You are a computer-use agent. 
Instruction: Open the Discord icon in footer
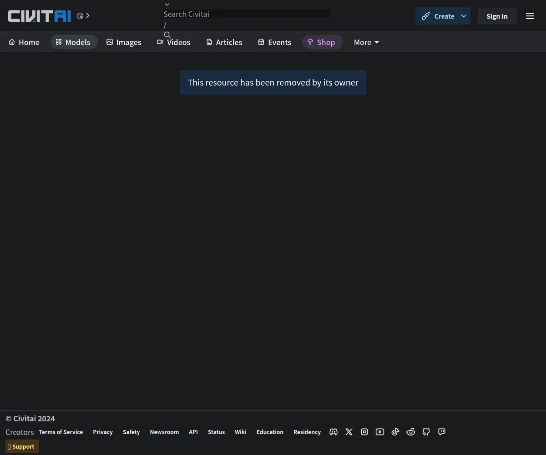(x=334, y=432)
